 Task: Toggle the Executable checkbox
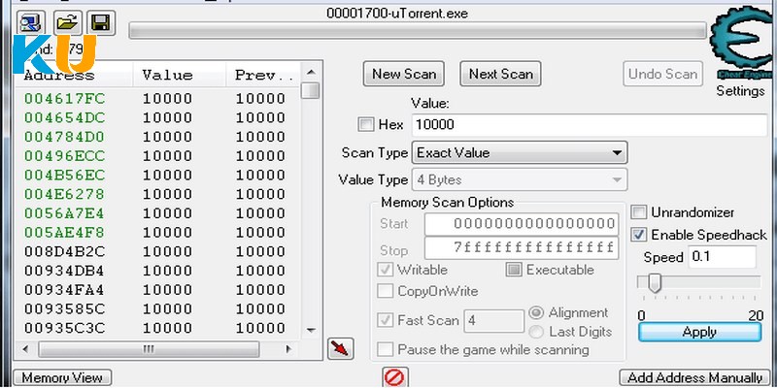tap(514, 270)
